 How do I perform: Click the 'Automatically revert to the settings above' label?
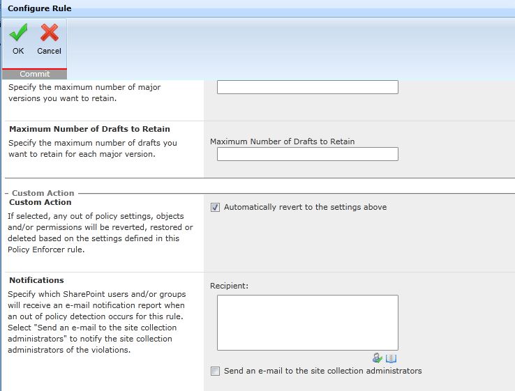[305, 207]
